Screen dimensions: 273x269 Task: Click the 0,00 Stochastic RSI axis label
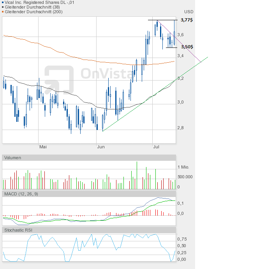coord(182,259)
